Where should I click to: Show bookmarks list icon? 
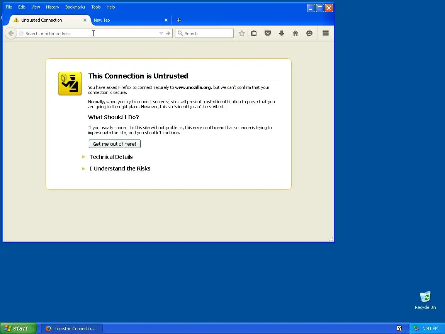254,34
